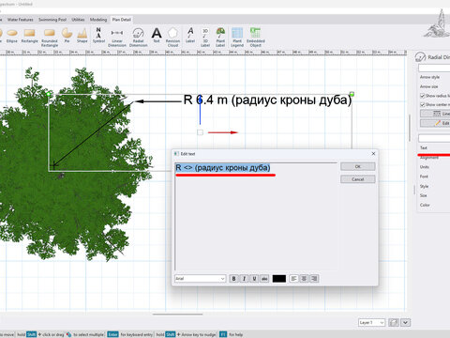Open the Arial font dropdown

[x=201, y=279]
